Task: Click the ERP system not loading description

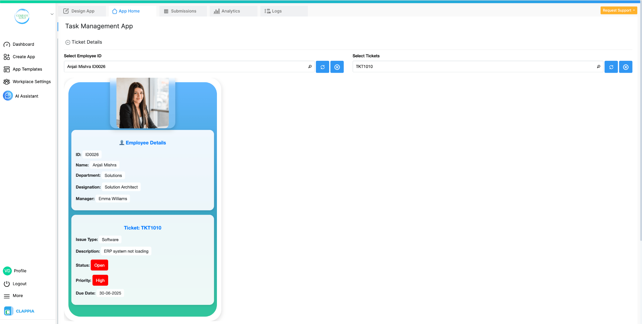Action: click(x=126, y=251)
